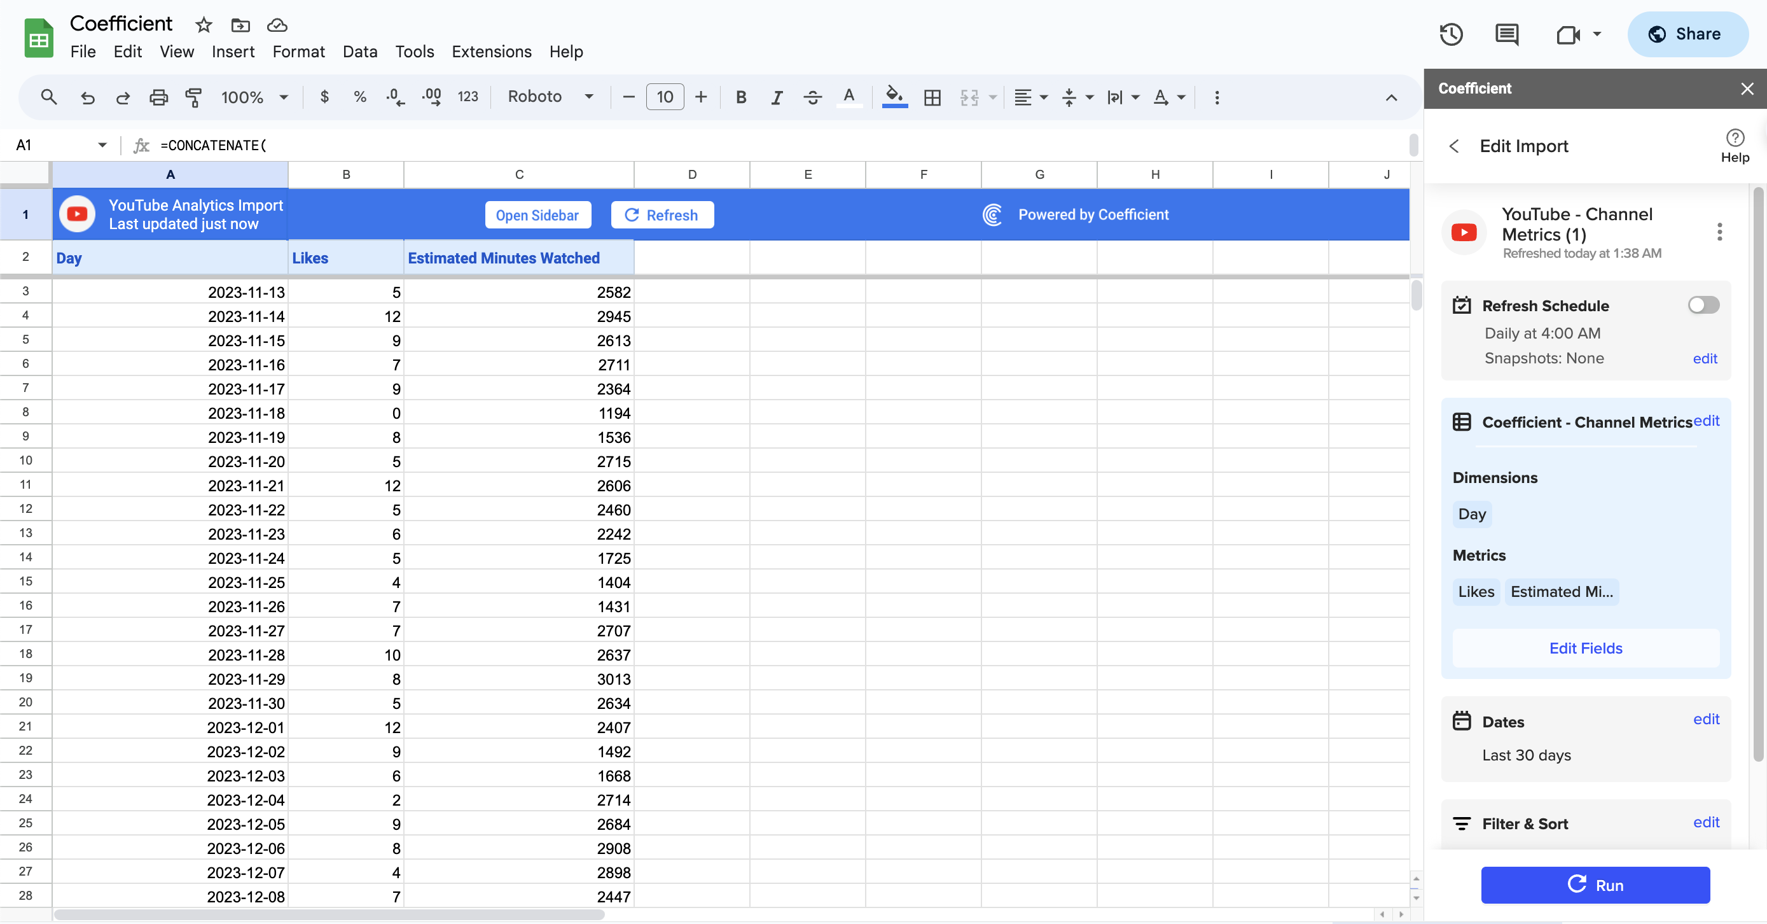
Task: Click the print icon
Action: (158, 97)
